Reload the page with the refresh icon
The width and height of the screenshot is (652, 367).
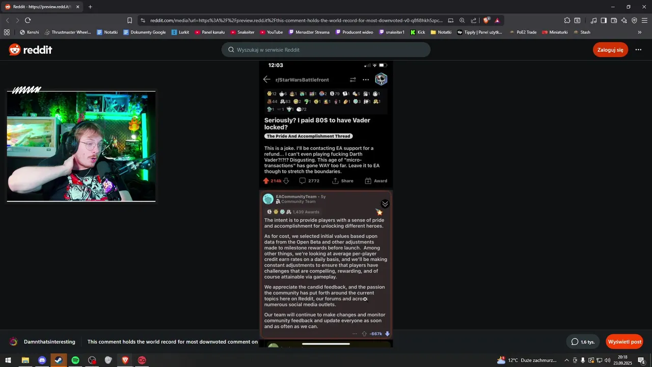[x=28, y=20]
